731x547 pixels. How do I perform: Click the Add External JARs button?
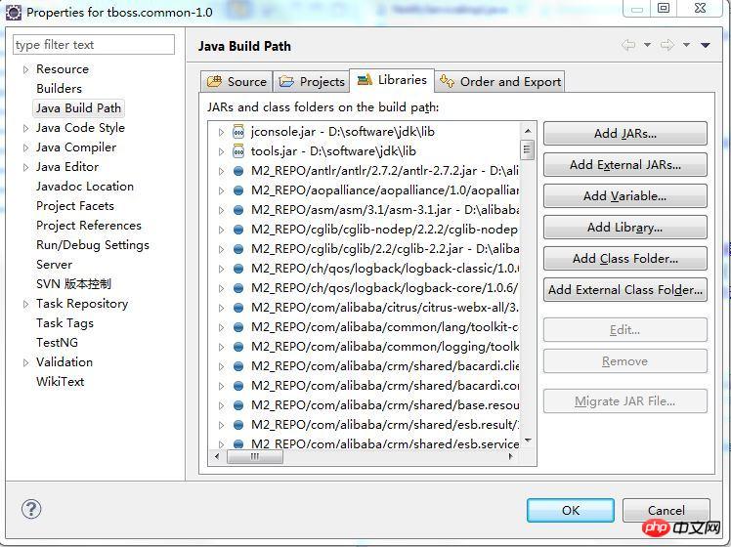(624, 165)
